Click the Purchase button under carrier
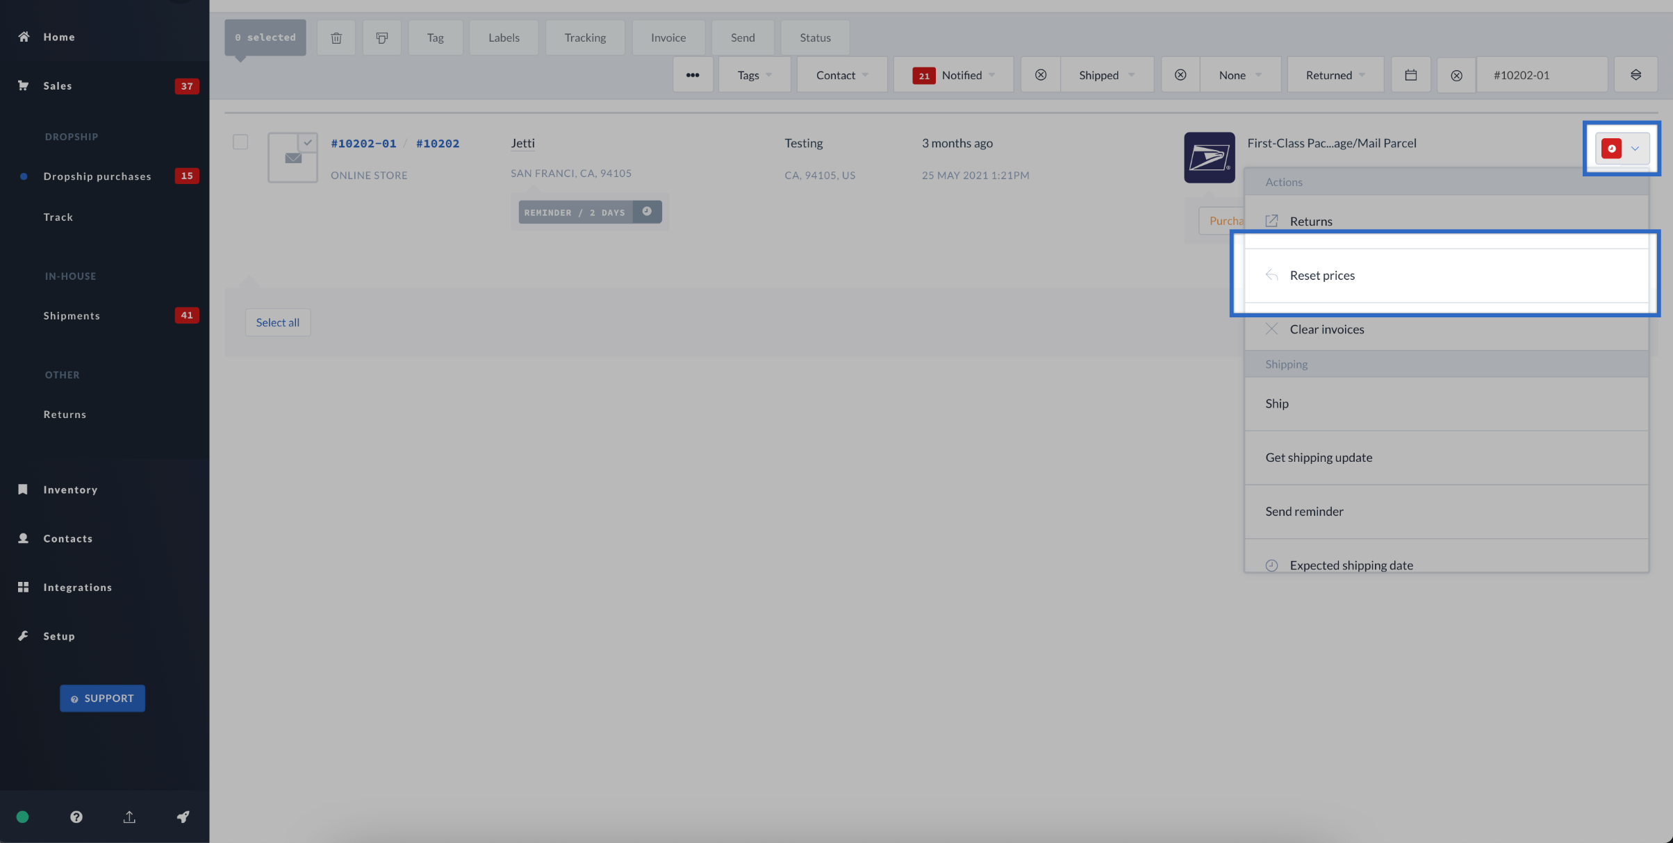The image size is (1673, 843). [1221, 221]
